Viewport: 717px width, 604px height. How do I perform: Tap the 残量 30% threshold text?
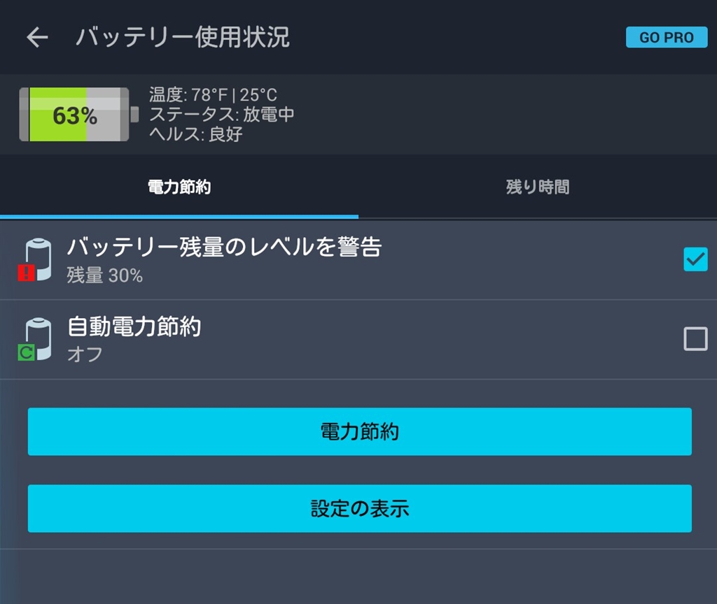click(x=105, y=275)
